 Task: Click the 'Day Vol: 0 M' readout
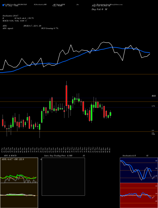click(x=99, y=9)
